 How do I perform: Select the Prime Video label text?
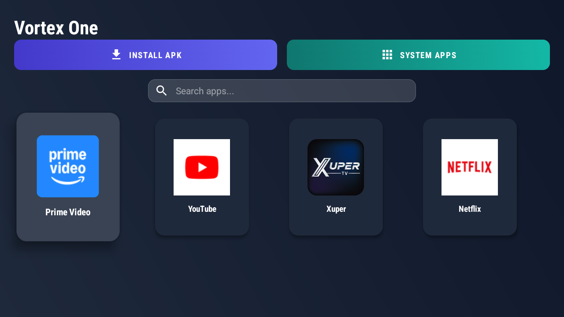68,212
